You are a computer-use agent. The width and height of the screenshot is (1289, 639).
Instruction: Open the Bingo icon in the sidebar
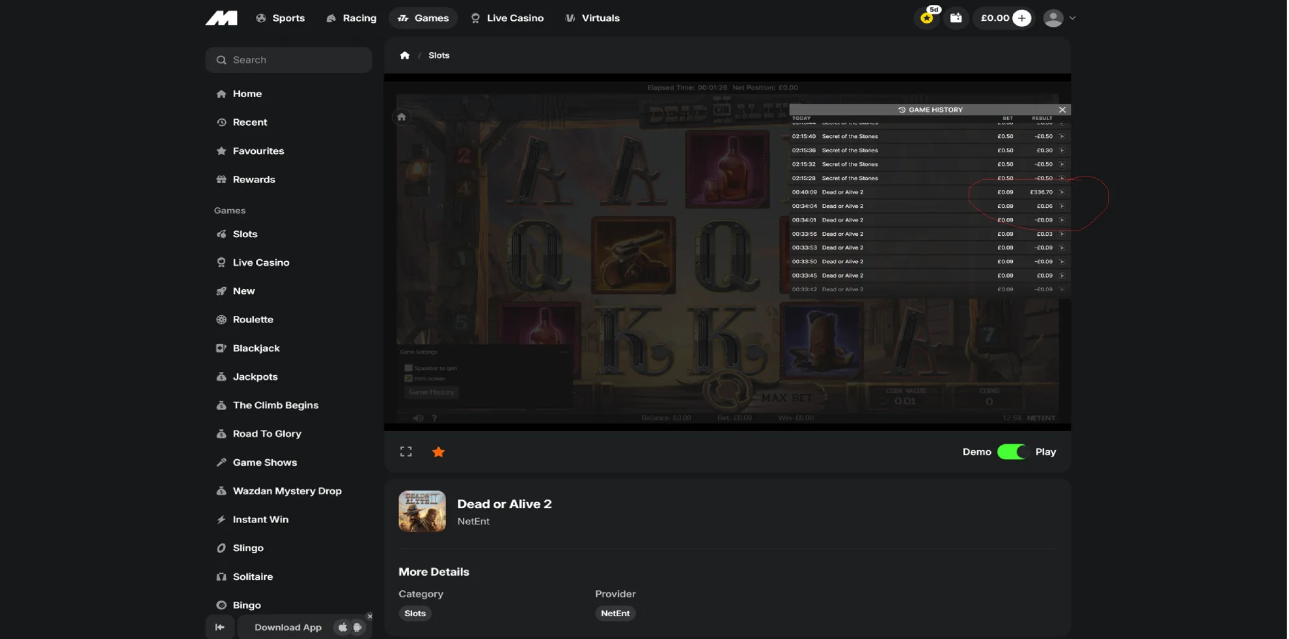[x=221, y=605]
